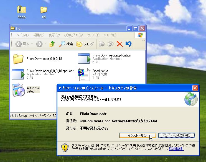
Task: Click the red Delete X icon
Action: point(120,44)
